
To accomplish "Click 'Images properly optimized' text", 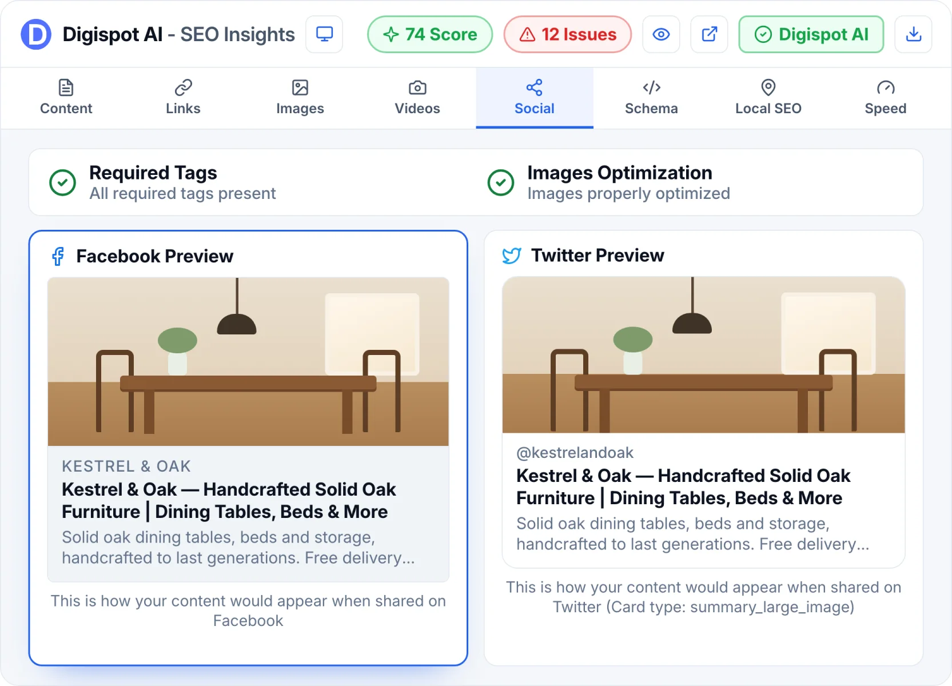I will click(628, 194).
